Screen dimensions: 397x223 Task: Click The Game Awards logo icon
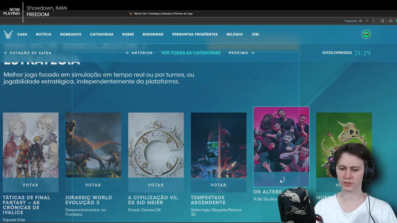point(8,34)
